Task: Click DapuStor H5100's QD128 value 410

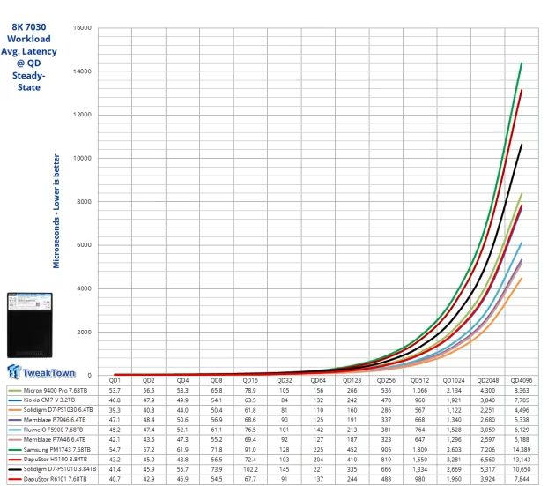Action: 352,460
